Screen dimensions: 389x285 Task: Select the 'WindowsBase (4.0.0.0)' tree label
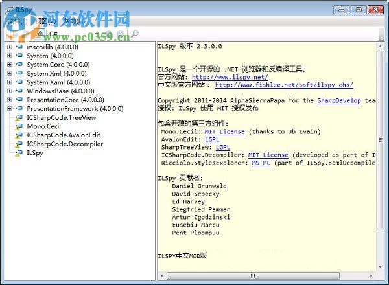[60, 91]
